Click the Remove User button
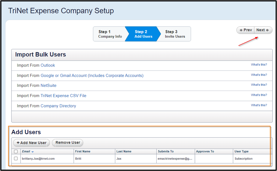Image resolution: width=277 pixels, height=171 pixels. pyautogui.click(x=68, y=143)
